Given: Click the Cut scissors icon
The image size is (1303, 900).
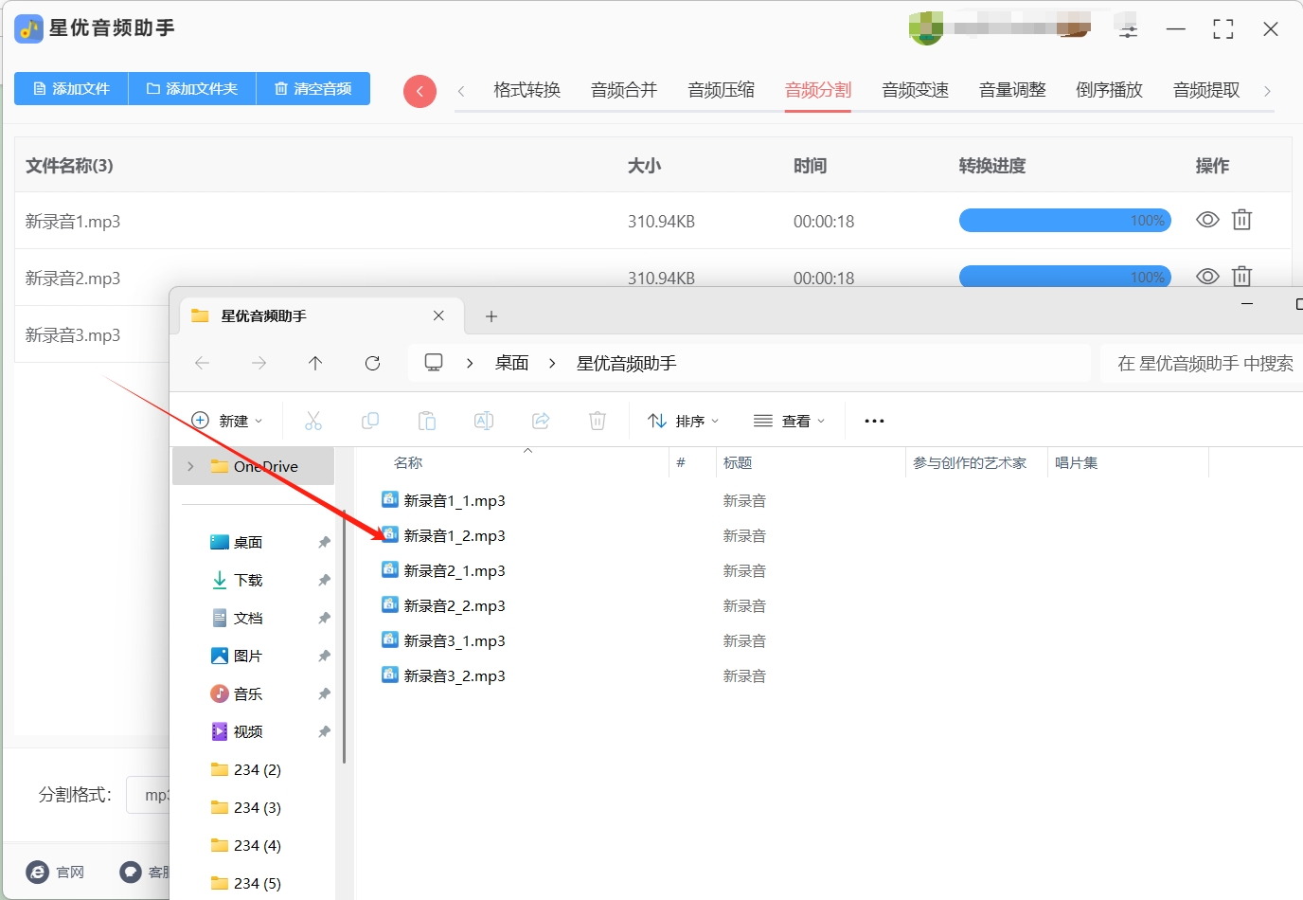Looking at the screenshot, I should coord(313,421).
